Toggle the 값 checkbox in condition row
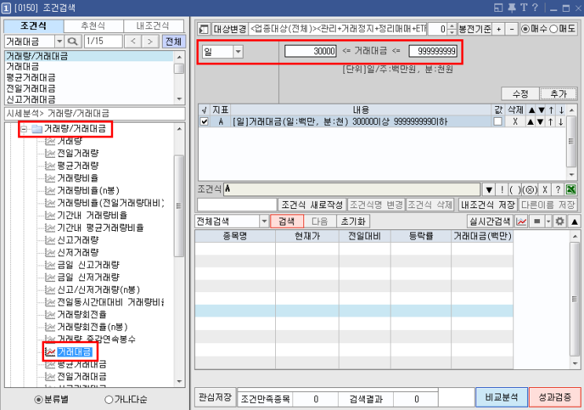This screenshot has height=410, width=584. pyautogui.click(x=498, y=121)
